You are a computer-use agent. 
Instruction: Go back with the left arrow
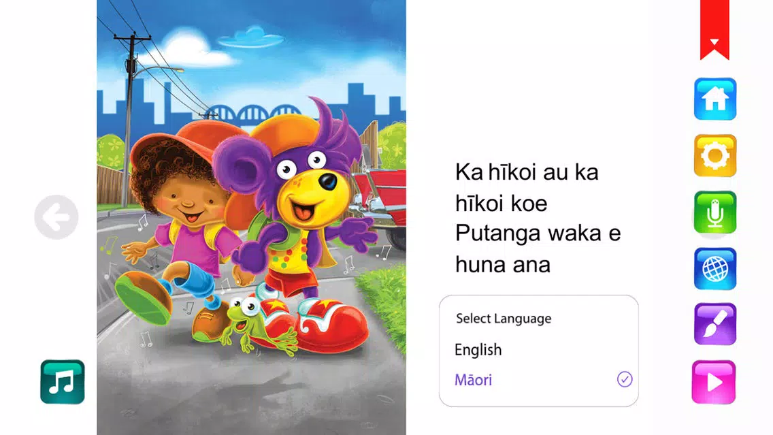56,217
